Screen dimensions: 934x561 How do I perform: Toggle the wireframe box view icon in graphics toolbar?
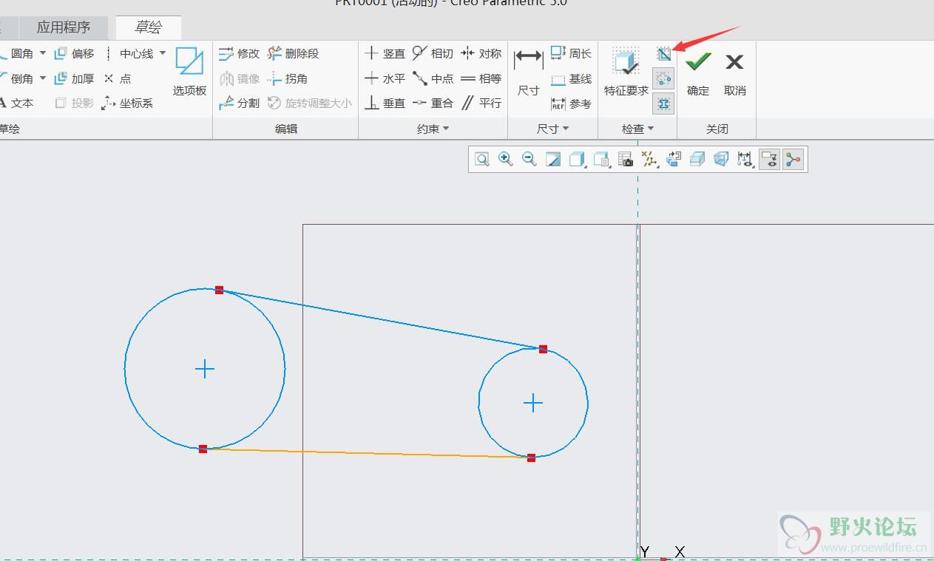coord(721,159)
